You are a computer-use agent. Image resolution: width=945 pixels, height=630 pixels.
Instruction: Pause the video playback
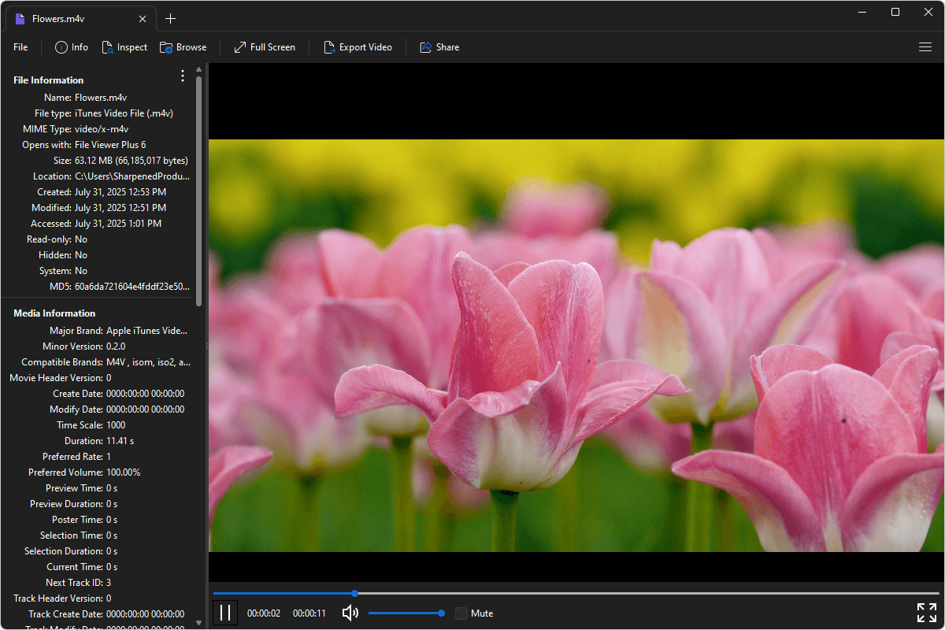[224, 613]
